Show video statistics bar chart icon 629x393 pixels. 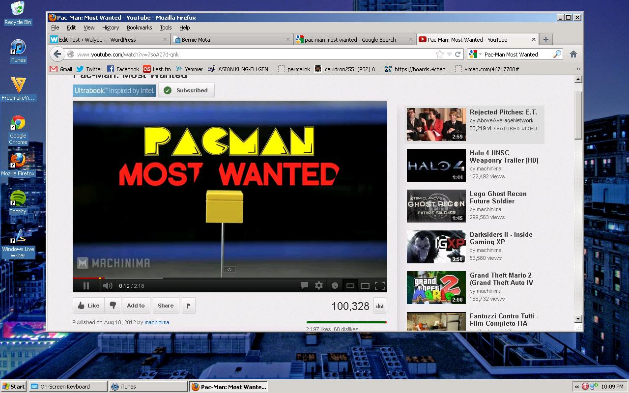(x=379, y=306)
